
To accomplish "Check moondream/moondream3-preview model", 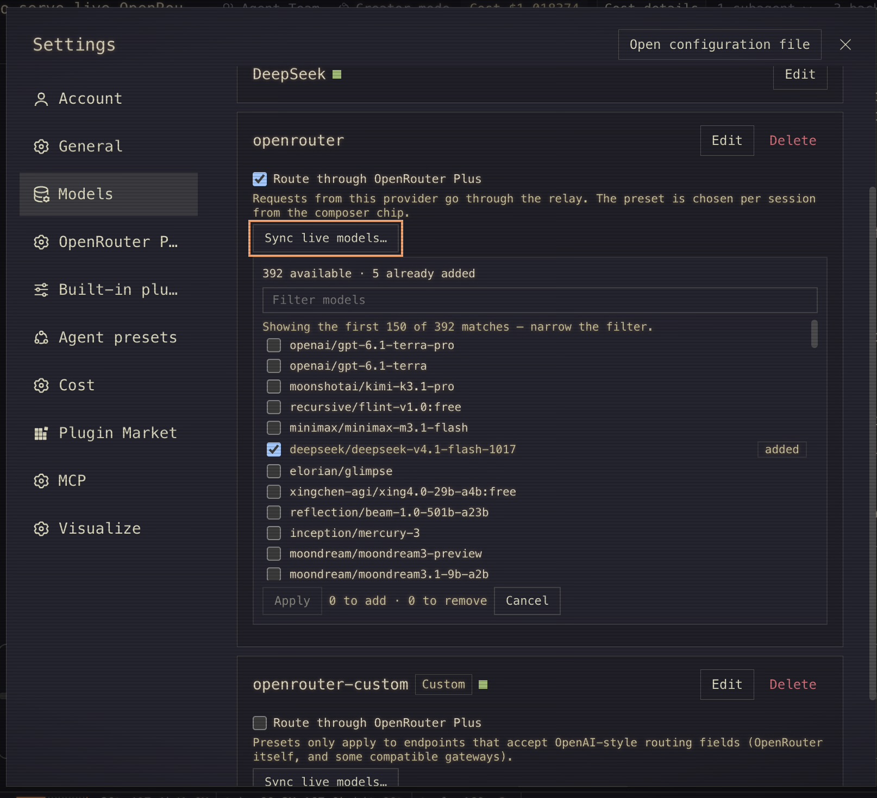I will pyautogui.click(x=274, y=554).
